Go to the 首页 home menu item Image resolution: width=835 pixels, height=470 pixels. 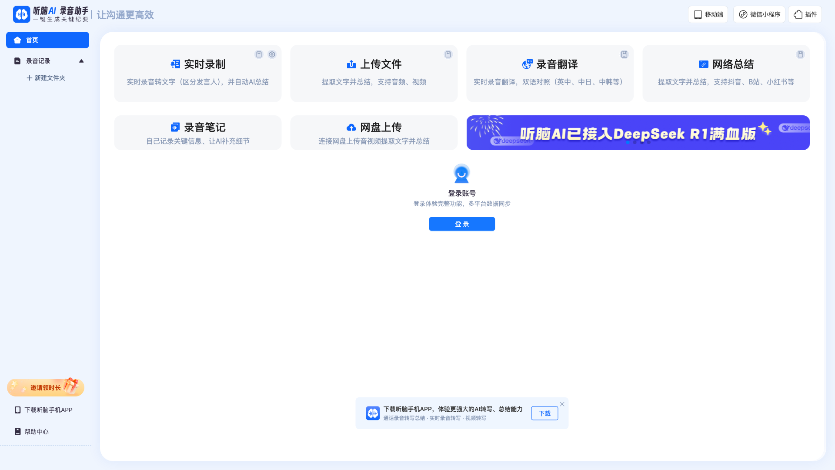(47, 40)
